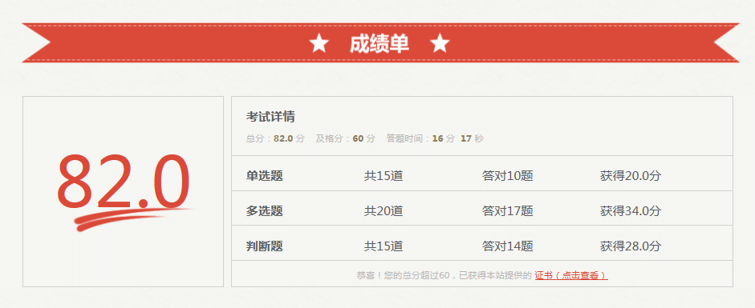Select the 考试详情 heading
This screenshot has height=308, width=755.
[270, 117]
